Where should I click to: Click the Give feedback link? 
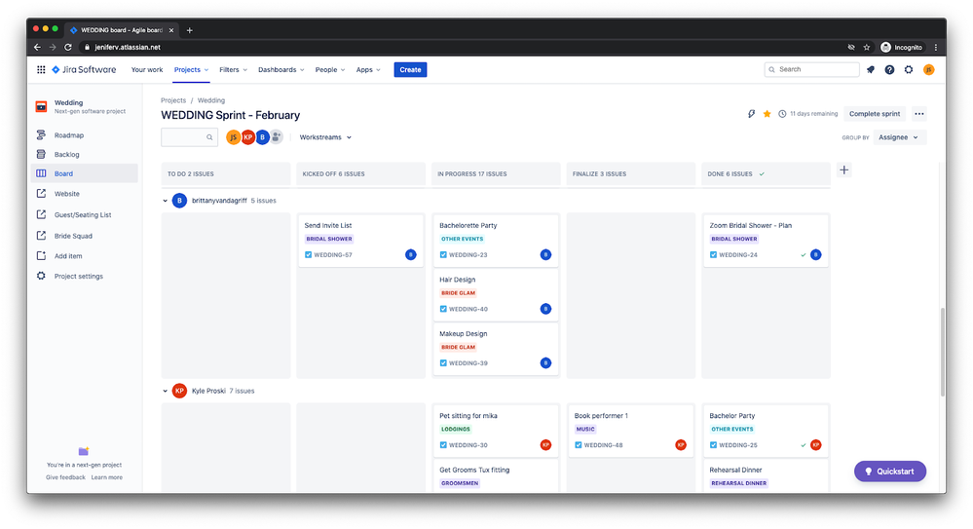point(65,477)
